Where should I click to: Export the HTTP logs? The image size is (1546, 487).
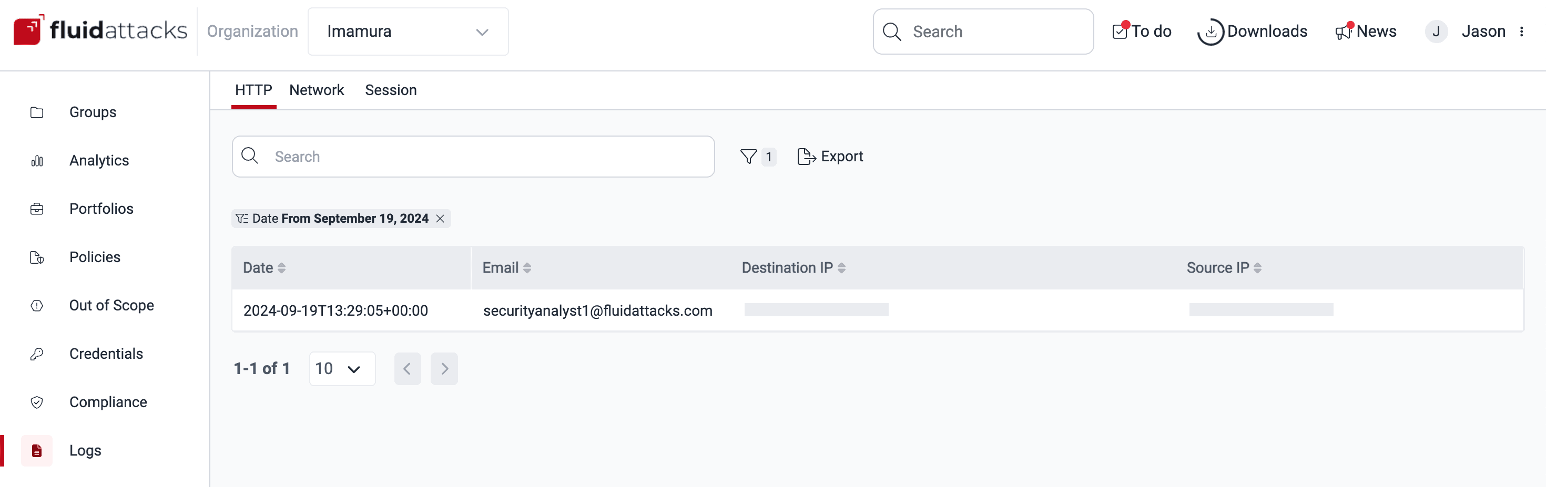pyautogui.click(x=830, y=156)
